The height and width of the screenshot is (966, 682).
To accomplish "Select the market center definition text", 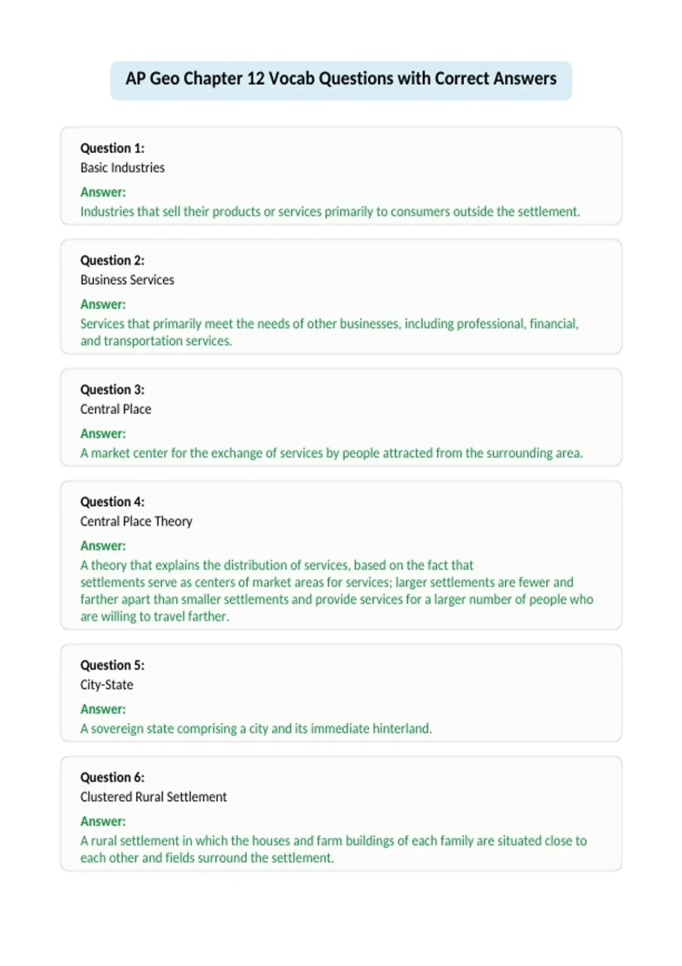I will (331, 453).
